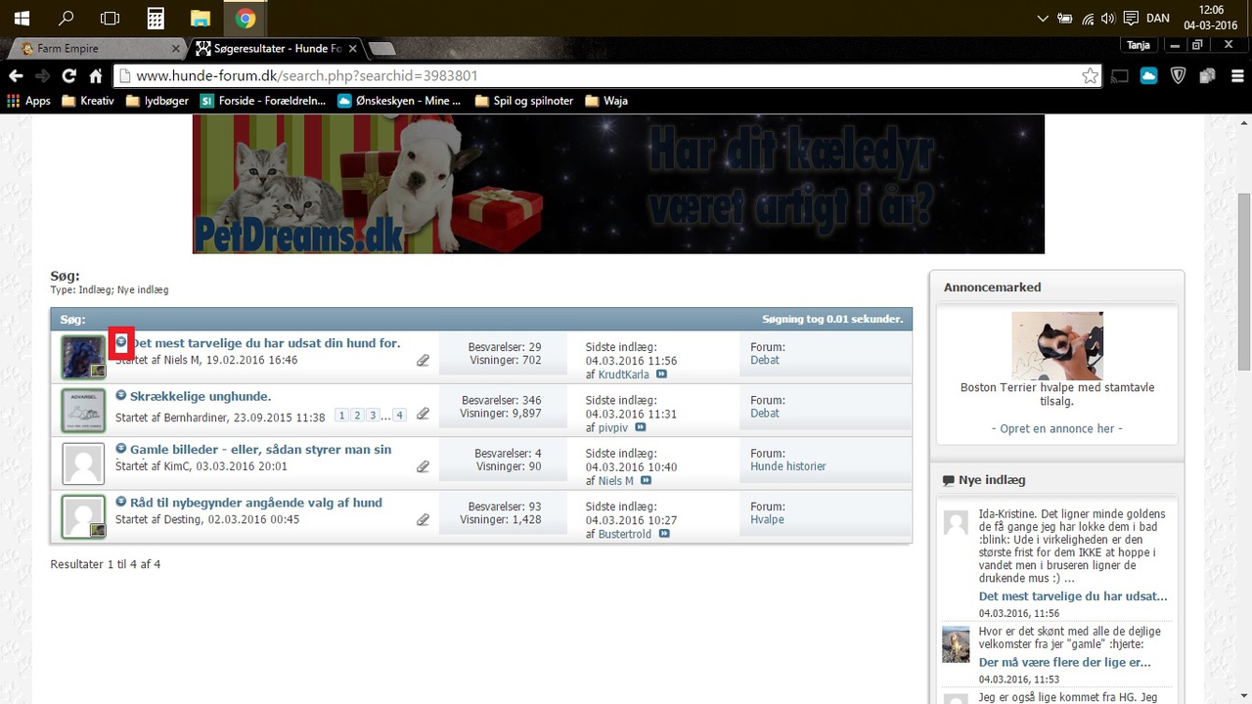Go to page 4 of Skrækkelige unghunde

399,416
